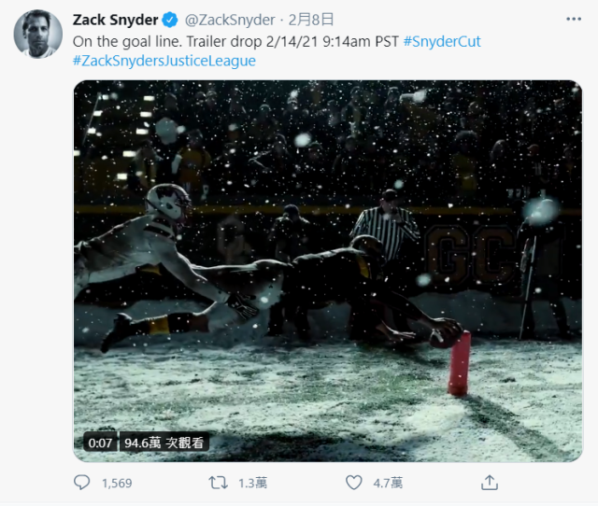This screenshot has height=506, width=598.
Task: Click the striped referee in the video
Action: 386,229
